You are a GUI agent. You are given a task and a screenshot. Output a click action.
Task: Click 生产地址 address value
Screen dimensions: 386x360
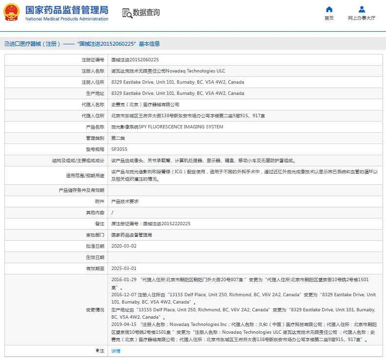(178, 93)
